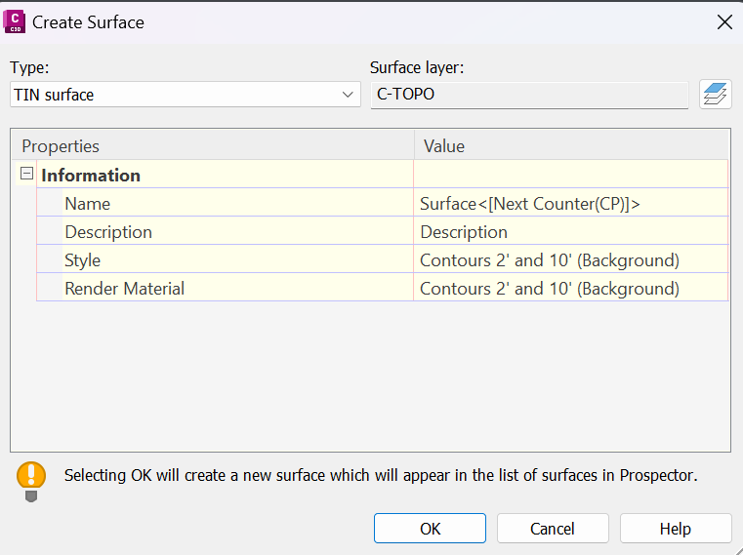
Task: Click the Value column header
Action: pyautogui.click(x=570, y=146)
